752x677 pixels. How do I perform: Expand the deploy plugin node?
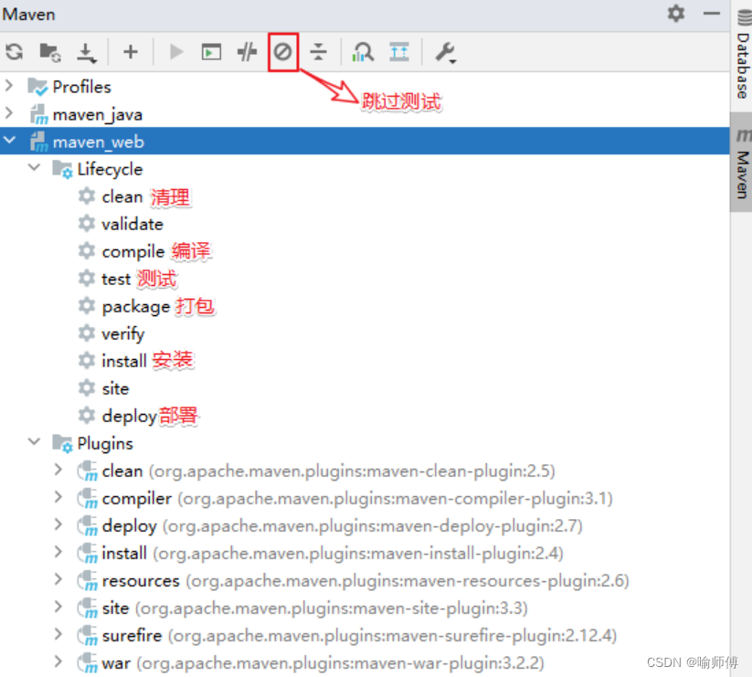tap(58, 524)
